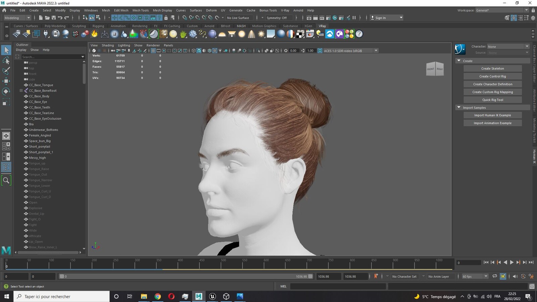Screen dimensions: 537x302
Task: Switch to the XGen shelf tab
Action: point(308,26)
